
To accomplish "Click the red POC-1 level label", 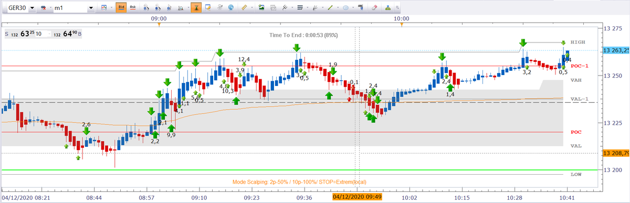I will click(580, 66).
